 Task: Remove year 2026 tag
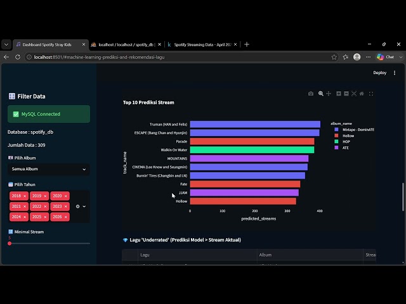coord(66,217)
